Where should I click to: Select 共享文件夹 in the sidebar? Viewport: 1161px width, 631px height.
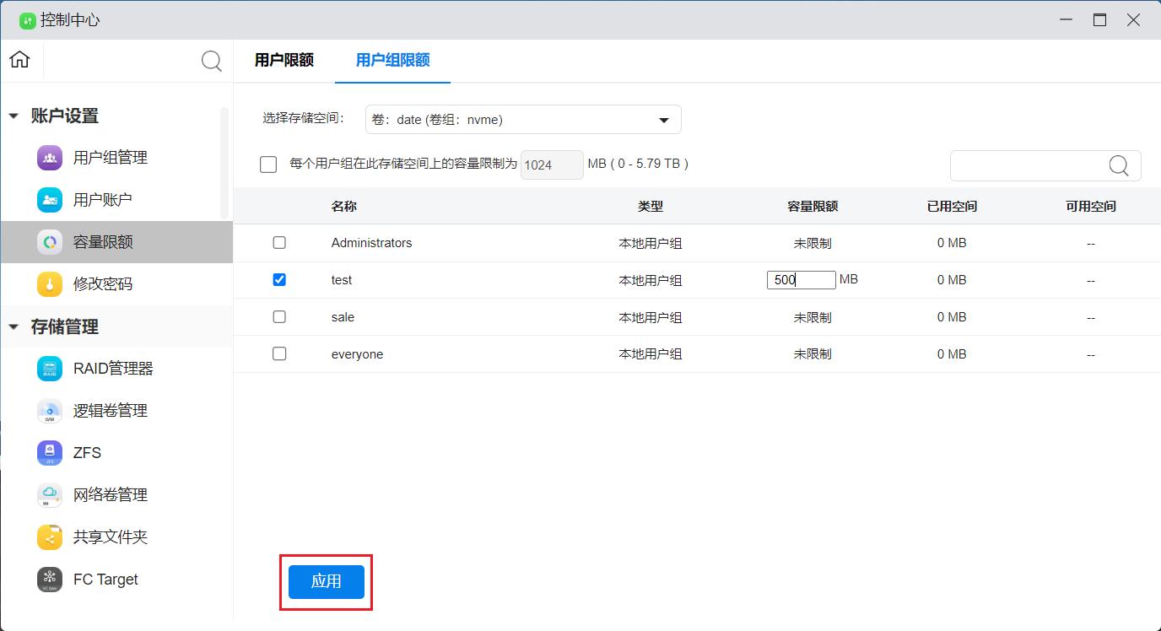[x=110, y=537]
